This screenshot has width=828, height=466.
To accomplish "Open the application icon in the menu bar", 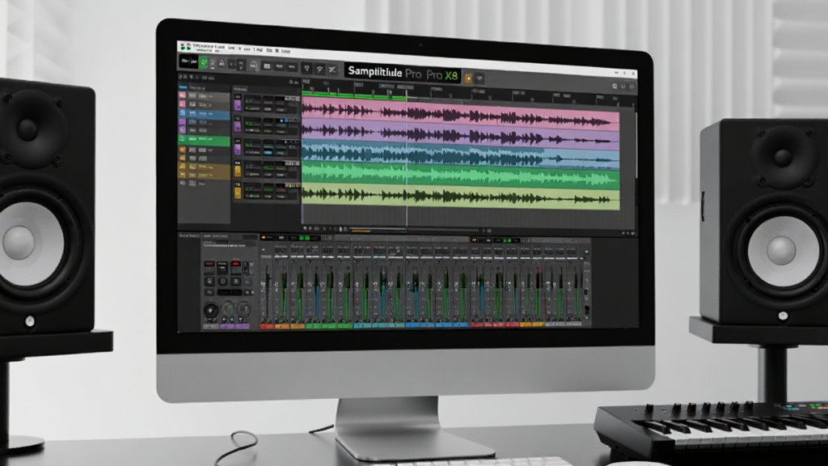I will click(186, 46).
